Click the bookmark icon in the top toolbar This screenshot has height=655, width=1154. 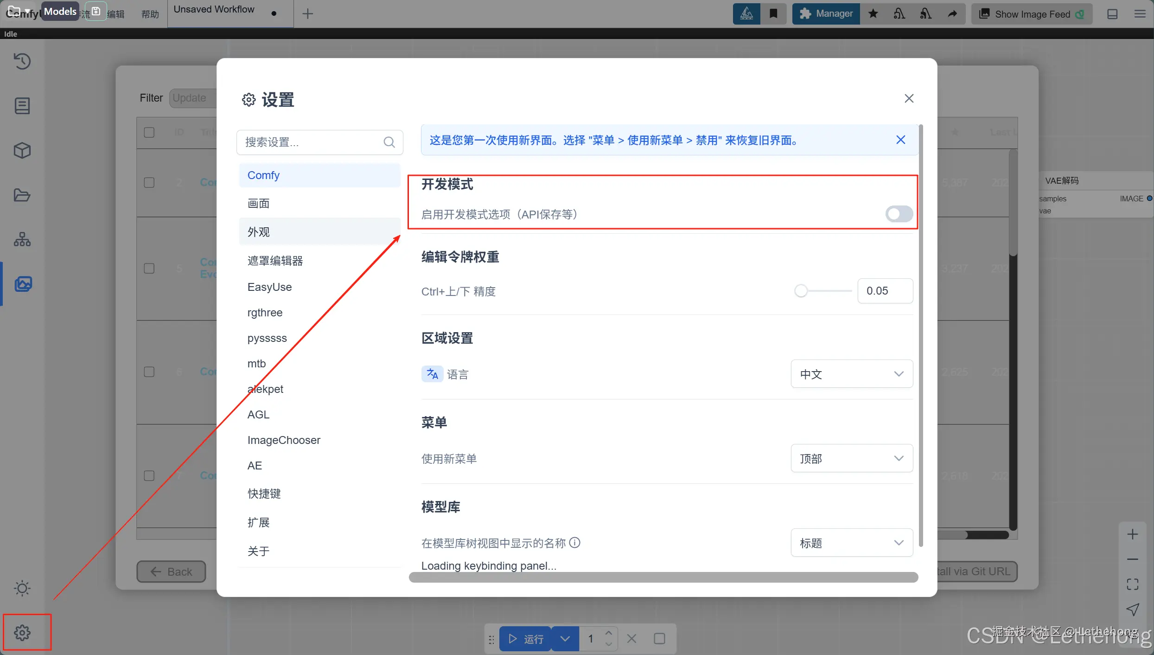(773, 13)
